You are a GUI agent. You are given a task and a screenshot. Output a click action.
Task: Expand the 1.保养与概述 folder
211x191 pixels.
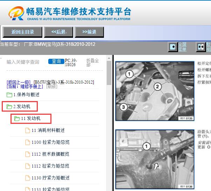coord(26,94)
